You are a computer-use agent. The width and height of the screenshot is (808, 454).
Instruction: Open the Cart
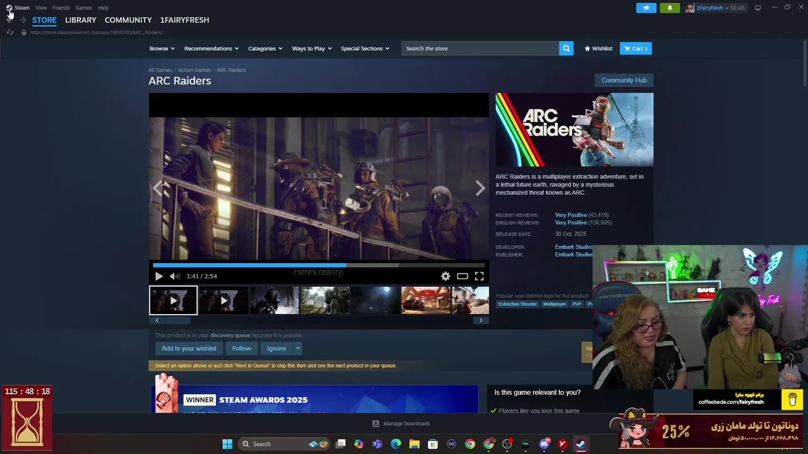tap(636, 49)
